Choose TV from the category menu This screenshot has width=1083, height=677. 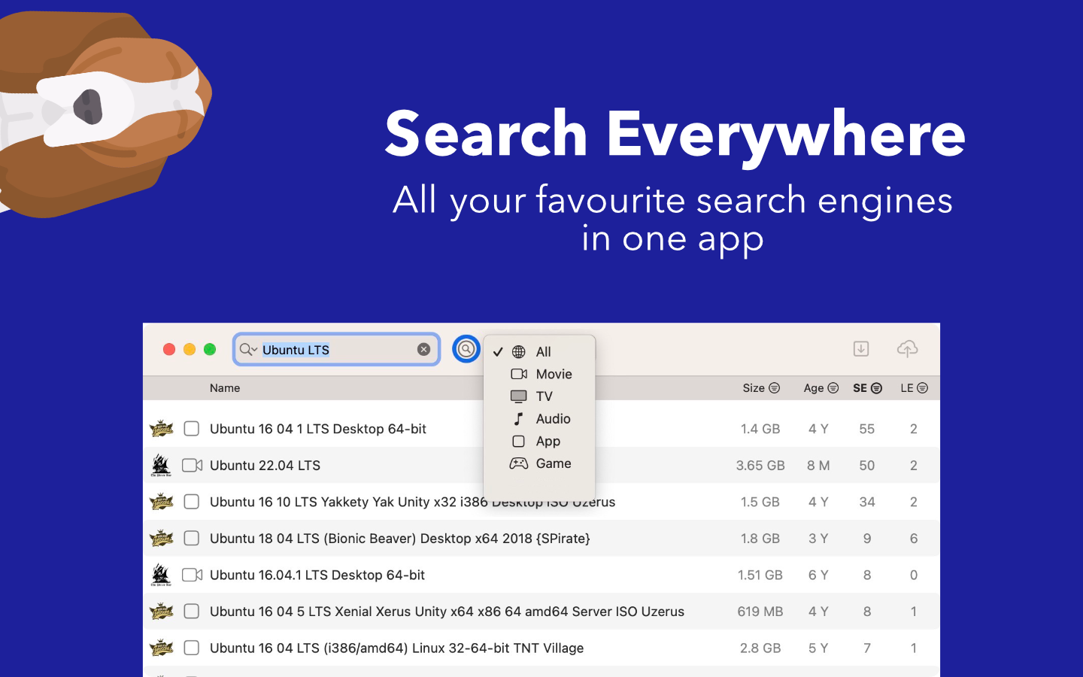pyautogui.click(x=539, y=396)
